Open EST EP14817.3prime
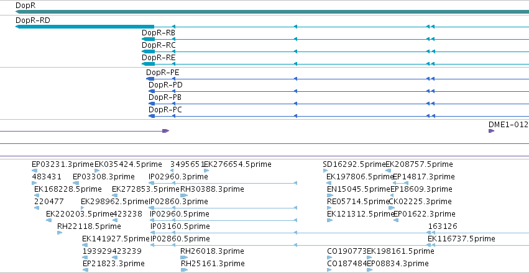 click(424, 177)
